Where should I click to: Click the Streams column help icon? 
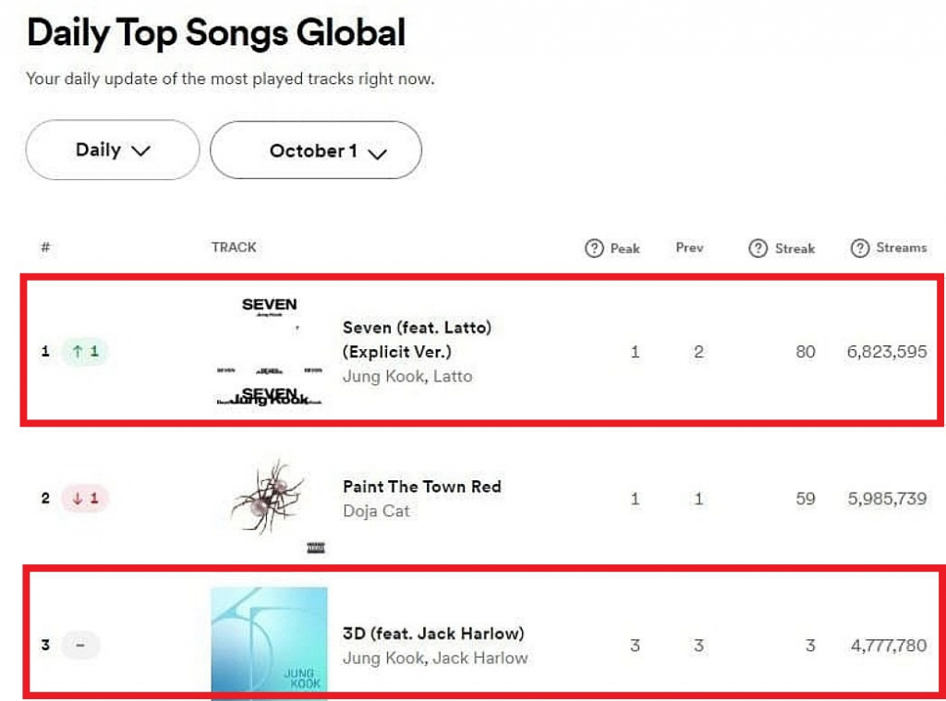coord(860,248)
